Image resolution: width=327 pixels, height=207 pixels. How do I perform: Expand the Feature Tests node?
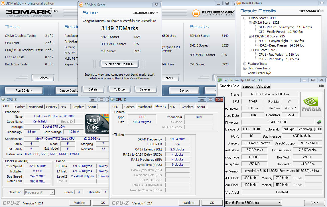pyautogui.click(x=245, y=64)
